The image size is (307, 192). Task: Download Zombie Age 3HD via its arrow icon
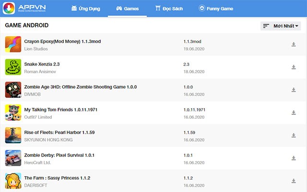tap(294, 90)
